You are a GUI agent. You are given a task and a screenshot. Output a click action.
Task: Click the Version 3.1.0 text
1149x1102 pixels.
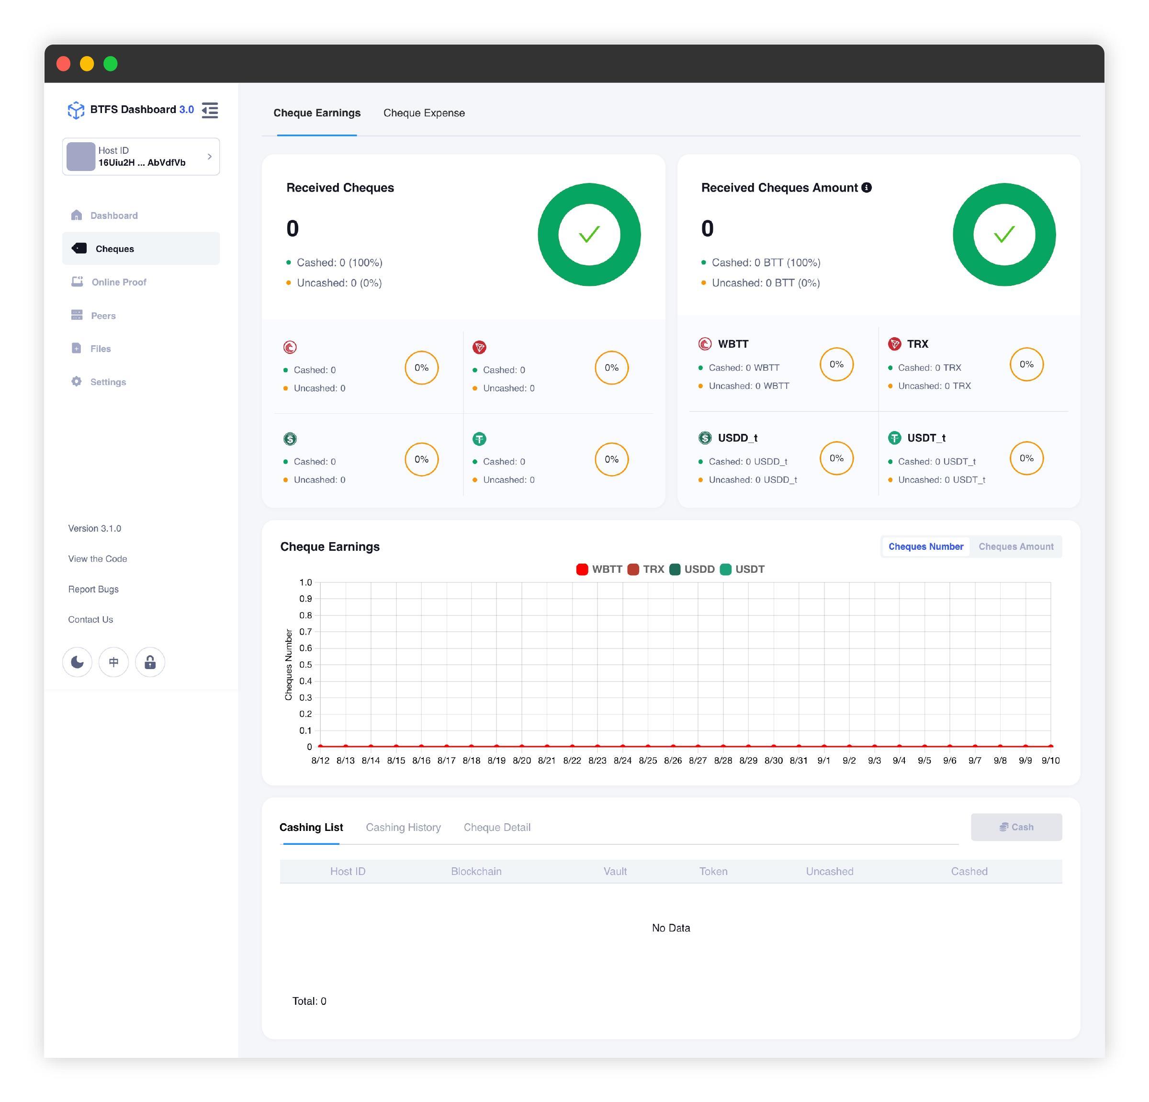[94, 528]
